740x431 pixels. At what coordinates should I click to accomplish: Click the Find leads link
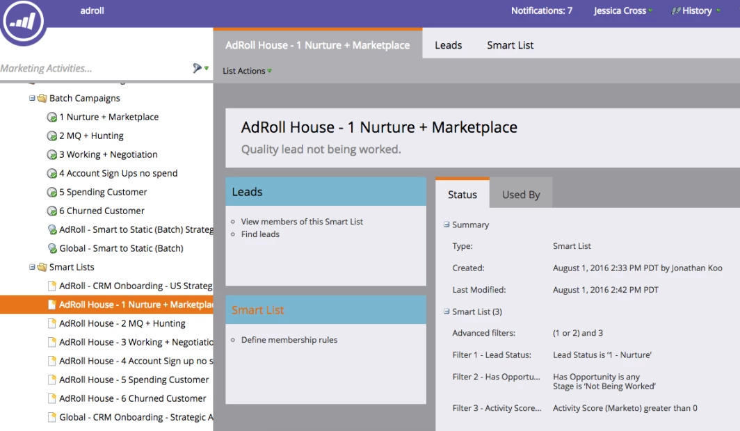click(x=260, y=234)
